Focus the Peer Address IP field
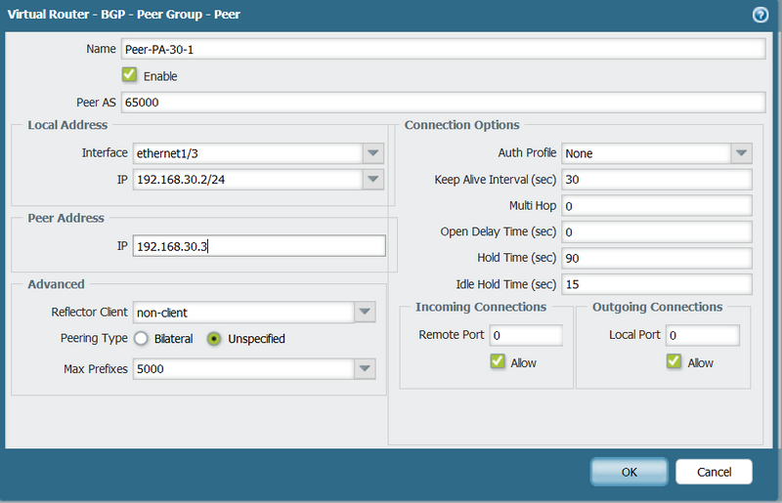 [259, 246]
